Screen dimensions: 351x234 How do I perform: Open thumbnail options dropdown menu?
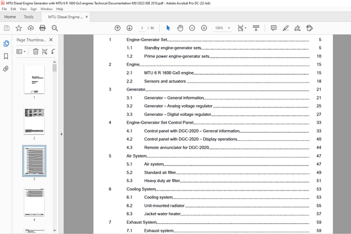21,51
